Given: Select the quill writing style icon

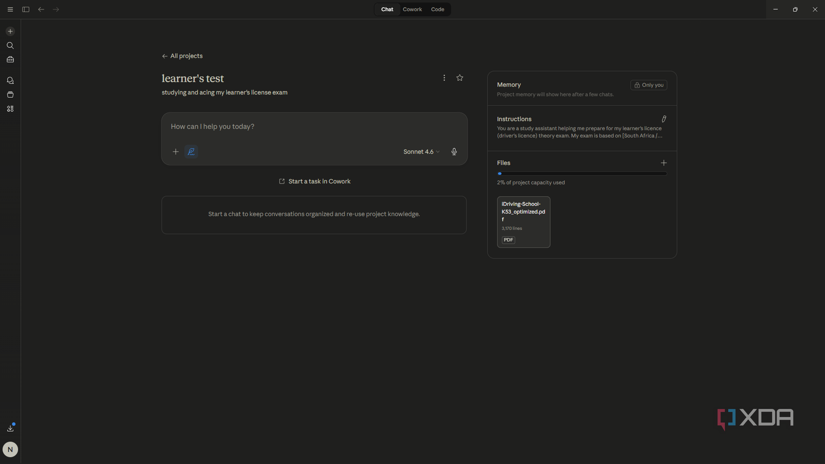Looking at the screenshot, I should coord(191,151).
